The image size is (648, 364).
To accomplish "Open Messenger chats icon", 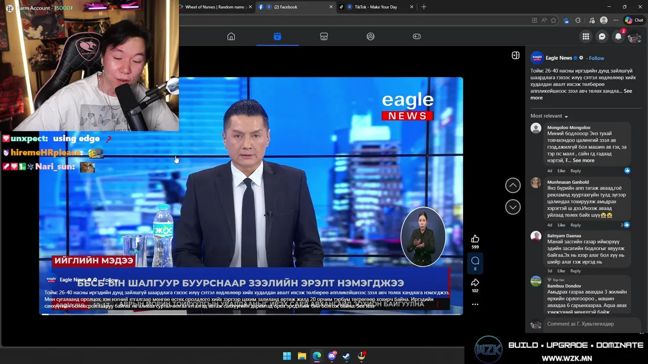I will [x=602, y=36].
